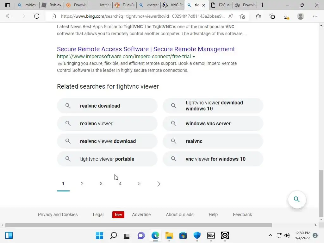Open Windows Security shield icon
Screen dimensions: 324x243
[197, 235]
